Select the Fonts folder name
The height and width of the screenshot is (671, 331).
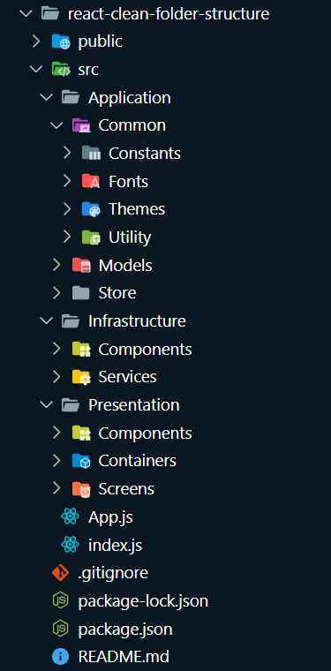[x=128, y=182]
